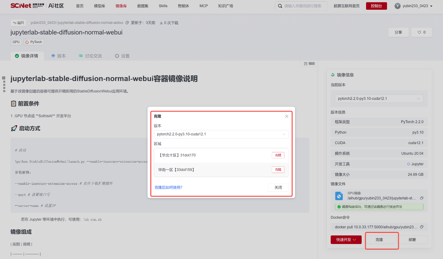443x259 pixels.
Task: Click the 分享 share button
Action: pyautogui.click(x=398, y=32)
